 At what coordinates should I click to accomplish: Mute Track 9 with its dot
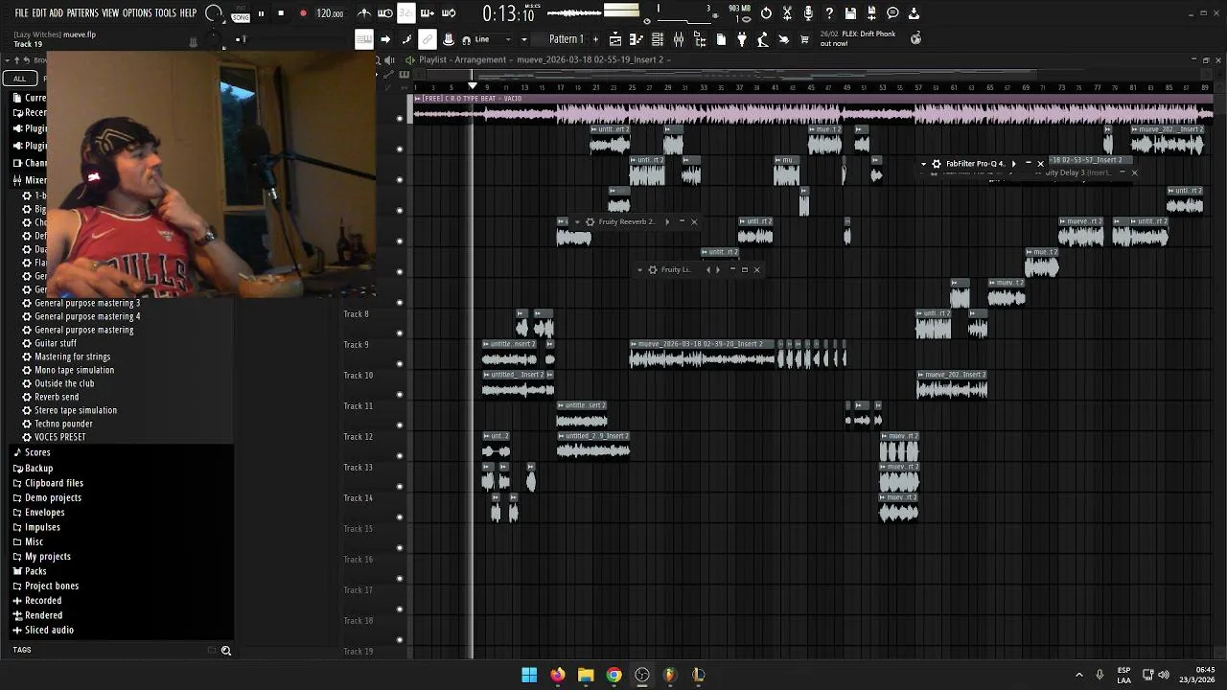[x=400, y=364]
